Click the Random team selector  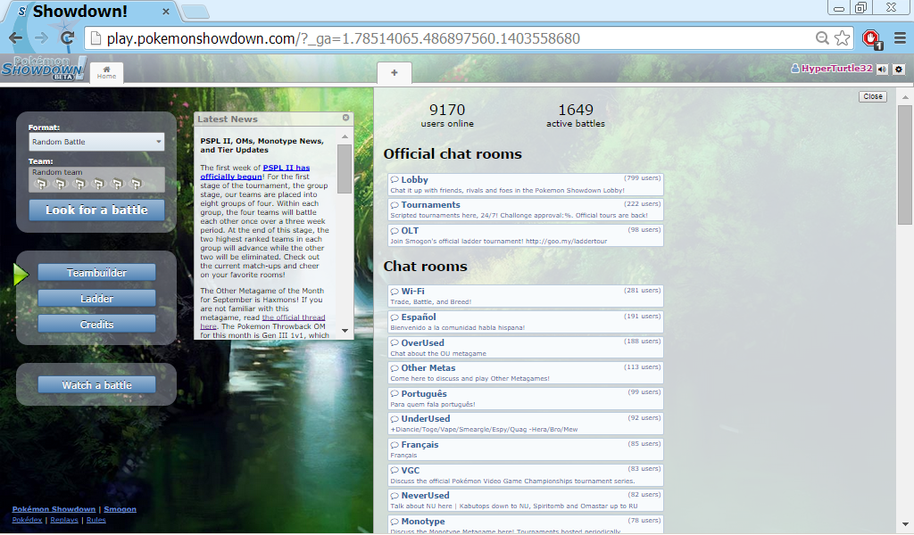[x=96, y=179]
